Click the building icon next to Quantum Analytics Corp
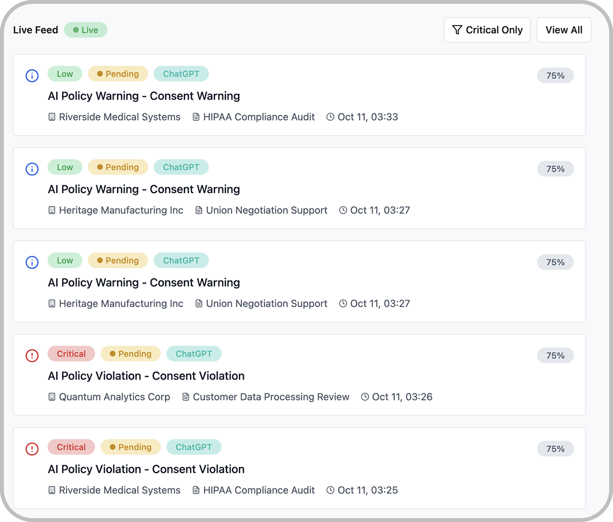Image resolution: width=613 pixels, height=522 pixels. point(52,397)
